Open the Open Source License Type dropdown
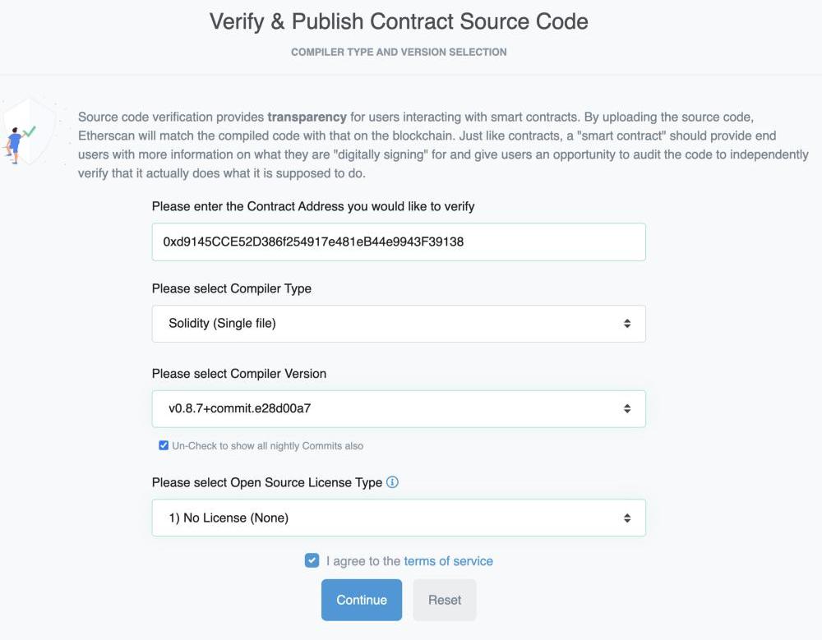 (399, 518)
